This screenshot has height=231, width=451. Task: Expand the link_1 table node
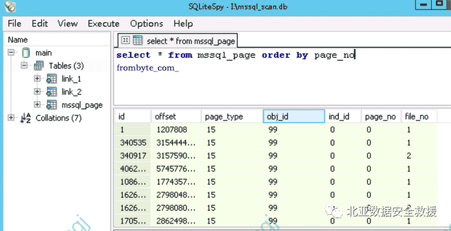tap(37, 79)
